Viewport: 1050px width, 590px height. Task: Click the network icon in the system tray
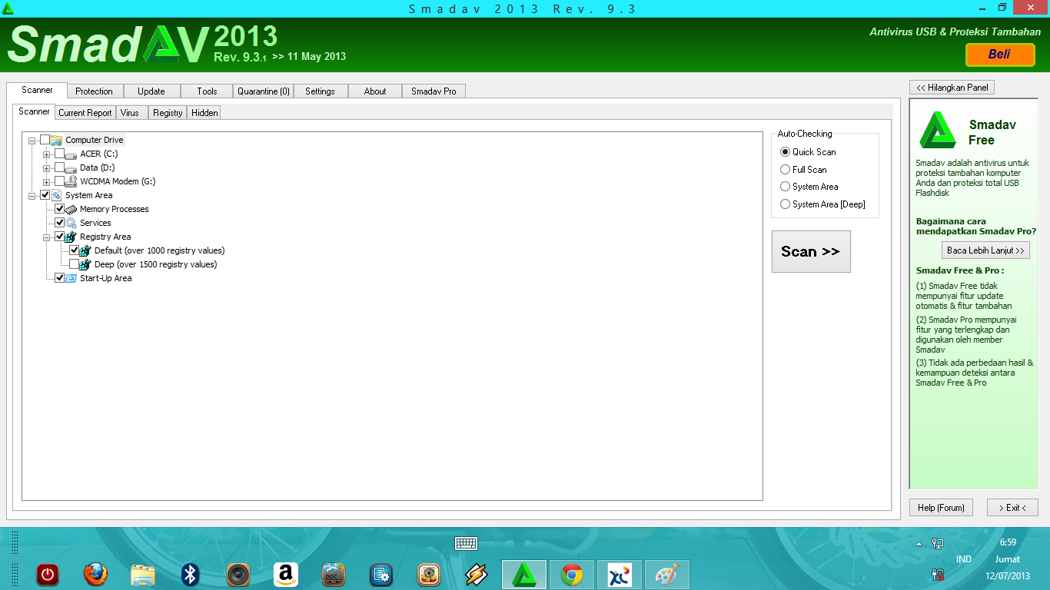point(938,543)
